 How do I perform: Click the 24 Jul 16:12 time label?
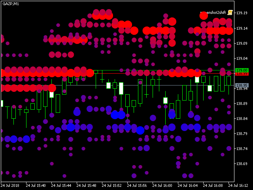(238, 185)
